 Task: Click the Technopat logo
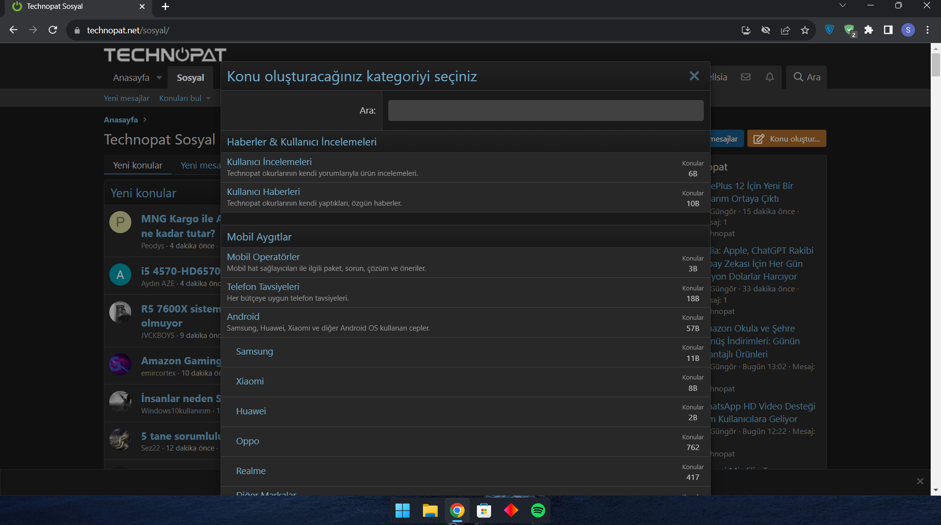click(165, 55)
